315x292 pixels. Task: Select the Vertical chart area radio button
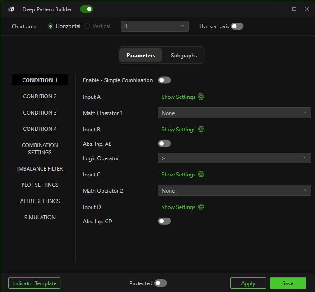pos(88,26)
